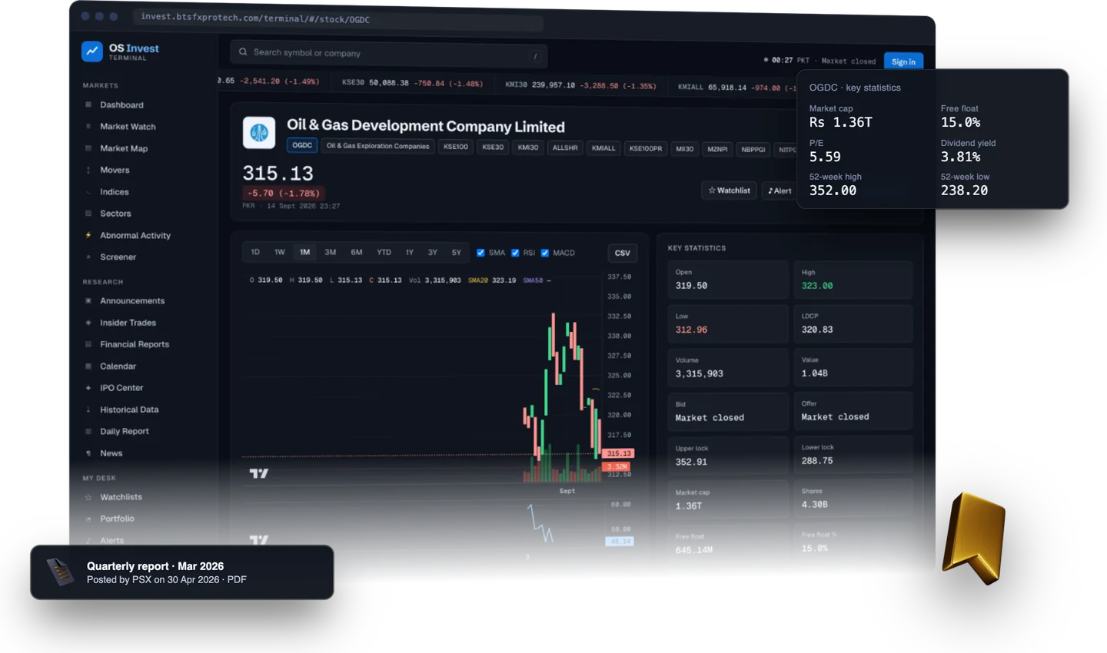Select the 3M chart range
Screen dimensions: 1107x653
point(331,252)
